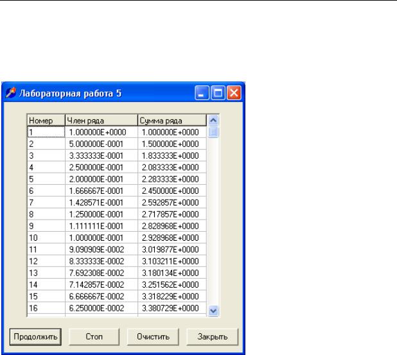Select the cell 1.428571E-0001
Image resolution: width=397 pixels, height=355 pixels.
tap(101, 202)
